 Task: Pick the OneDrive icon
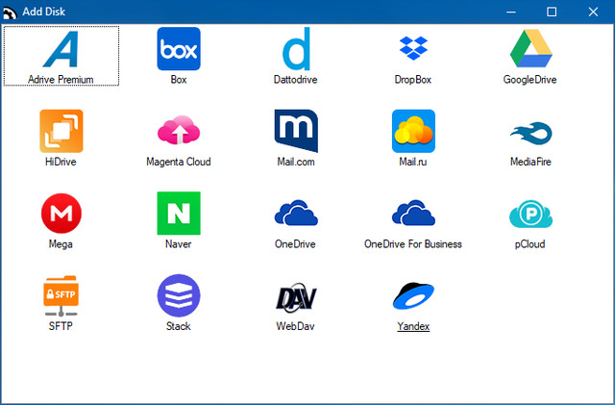coord(296,214)
